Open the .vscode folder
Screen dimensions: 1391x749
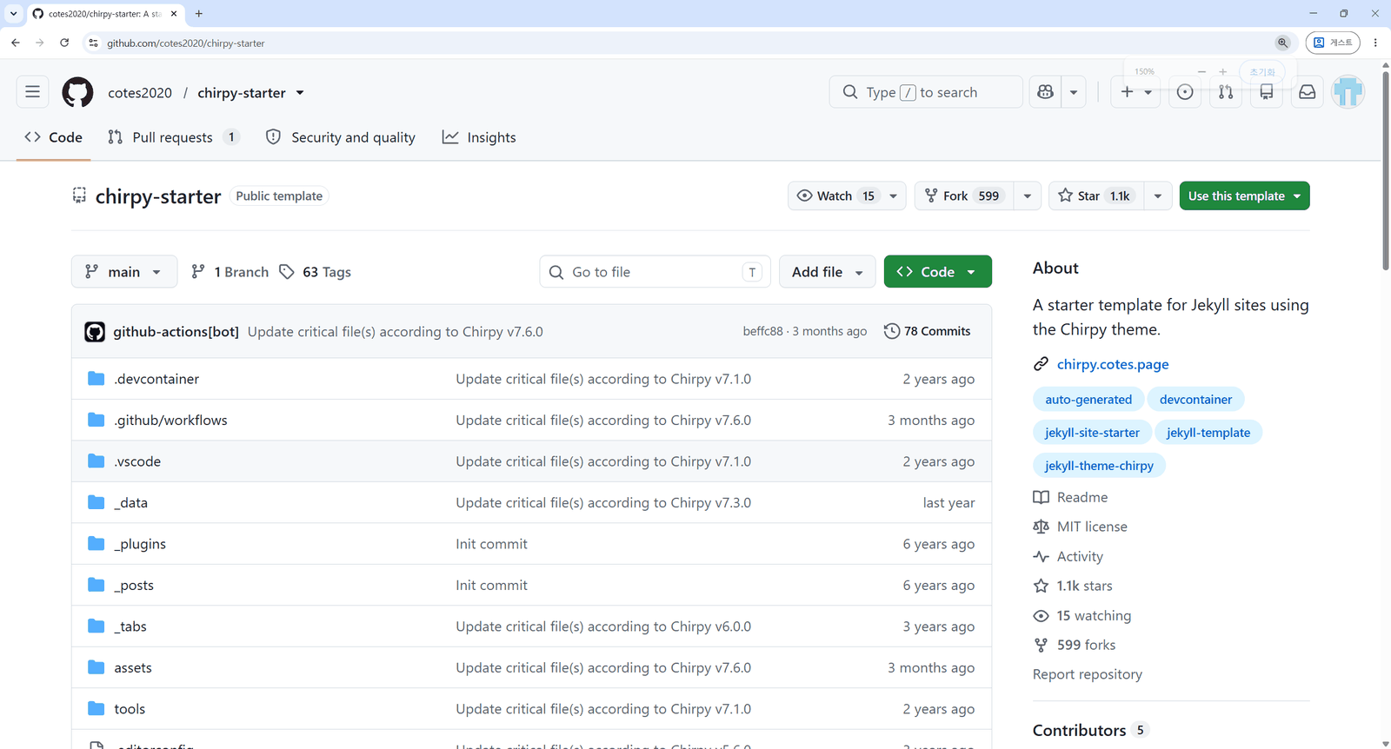(137, 461)
